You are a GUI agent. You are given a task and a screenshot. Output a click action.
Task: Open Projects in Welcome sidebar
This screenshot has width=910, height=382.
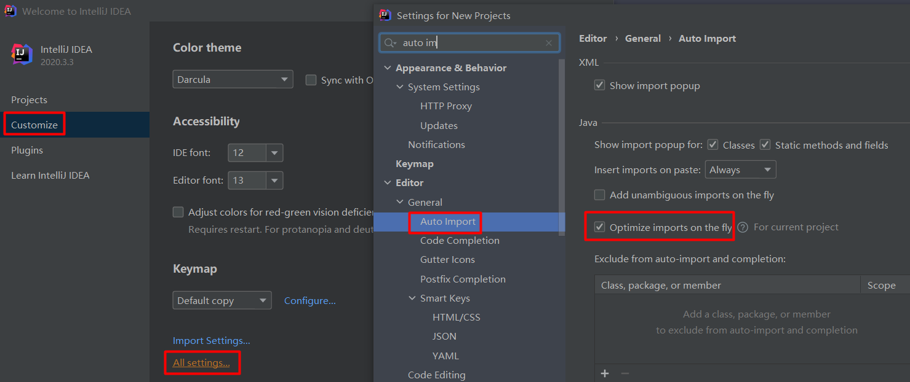(x=29, y=99)
